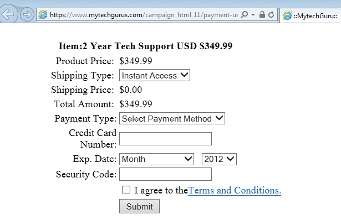Click the Credit Card Number field
The height and width of the screenshot is (220, 341).
pyautogui.click(x=165, y=139)
